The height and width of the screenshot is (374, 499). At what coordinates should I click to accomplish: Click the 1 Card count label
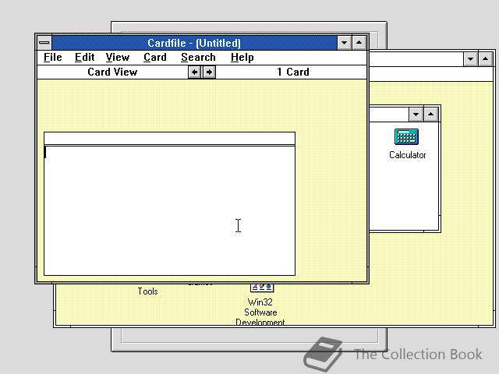point(293,72)
